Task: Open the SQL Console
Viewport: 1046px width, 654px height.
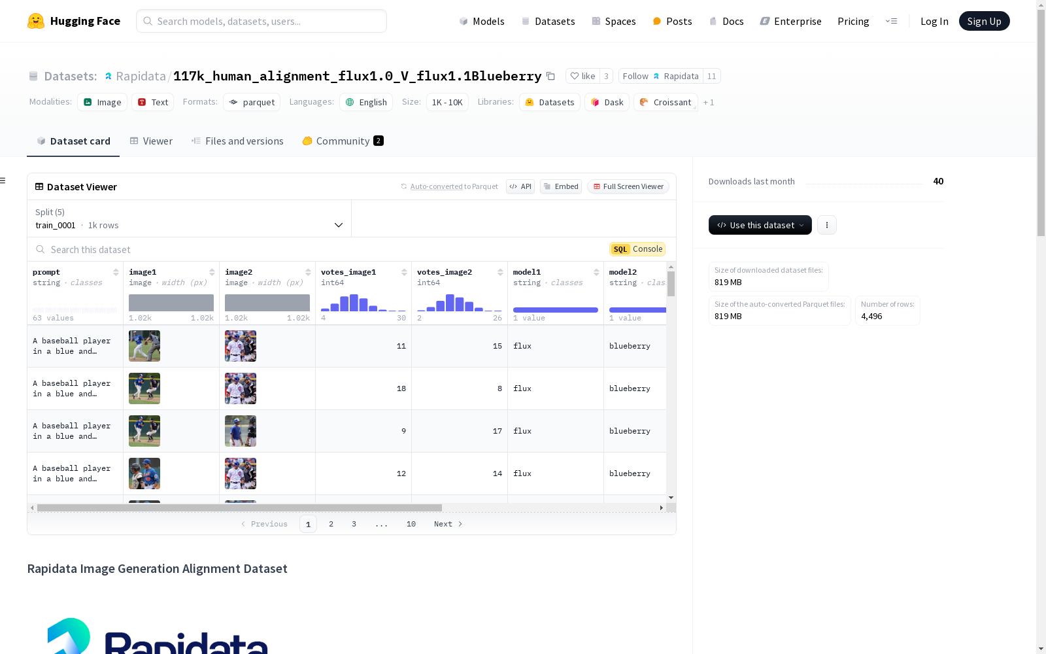Action: pyautogui.click(x=637, y=249)
